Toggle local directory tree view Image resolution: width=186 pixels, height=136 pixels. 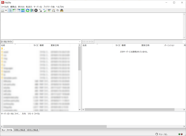[x=14, y=10]
